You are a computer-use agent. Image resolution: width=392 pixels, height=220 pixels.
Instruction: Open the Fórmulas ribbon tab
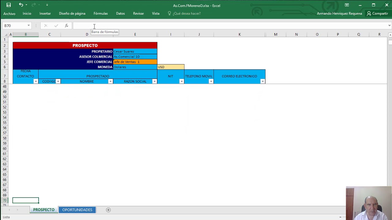[100, 13]
